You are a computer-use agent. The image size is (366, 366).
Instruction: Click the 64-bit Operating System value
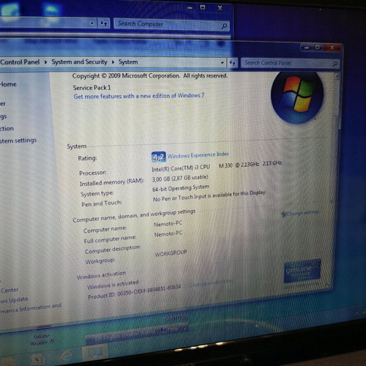click(181, 188)
